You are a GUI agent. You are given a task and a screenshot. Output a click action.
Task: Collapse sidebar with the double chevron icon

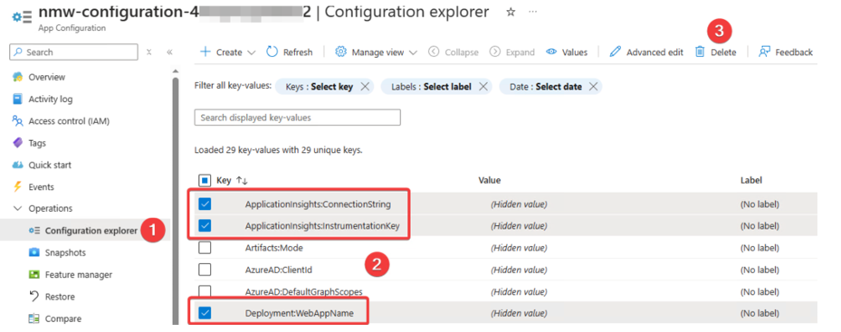(x=169, y=52)
